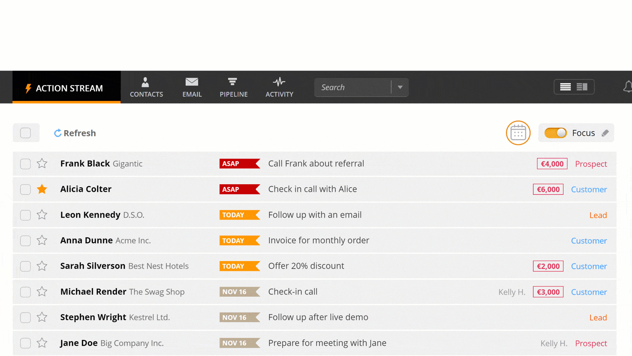Viewport: 632px width, 356px height.
Task: Click ASAP flag on Alicia Colter row
Action: (x=240, y=190)
